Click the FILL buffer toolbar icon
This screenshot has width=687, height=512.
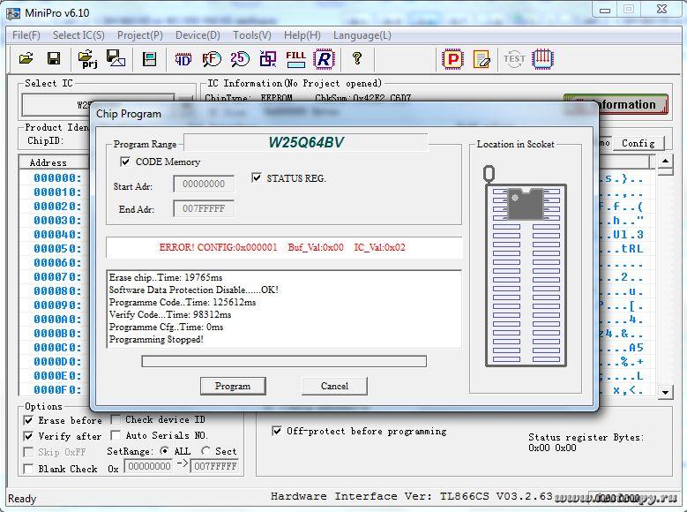tap(295, 59)
